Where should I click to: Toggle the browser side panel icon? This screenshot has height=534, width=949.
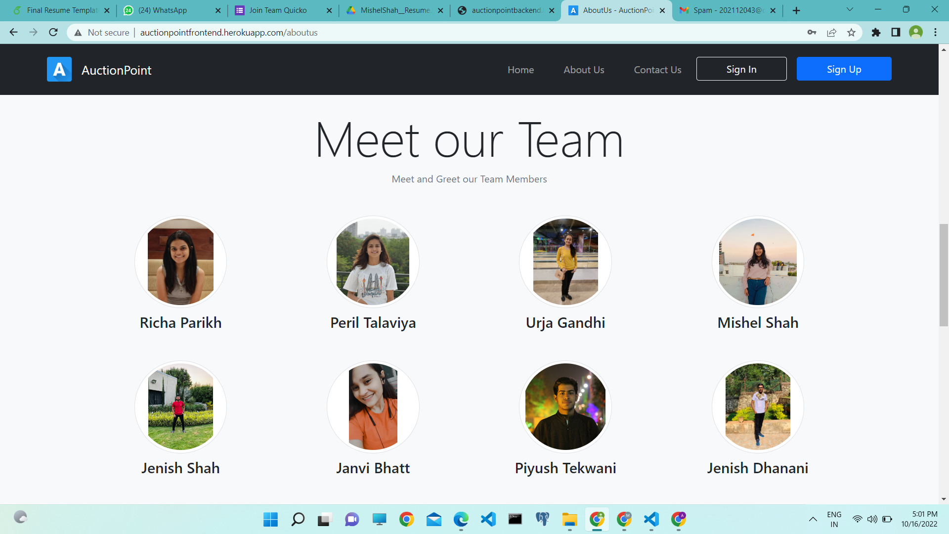[x=896, y=33]
